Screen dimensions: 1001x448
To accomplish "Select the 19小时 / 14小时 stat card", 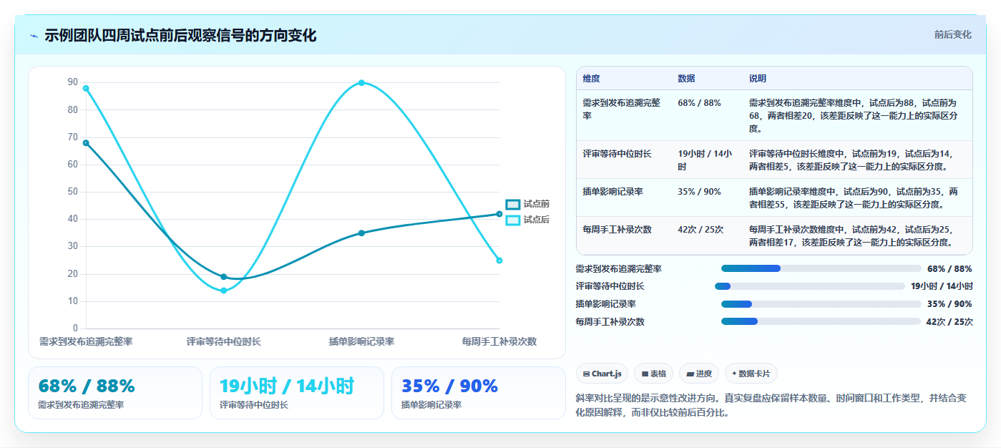I will [x=297, y=393].
